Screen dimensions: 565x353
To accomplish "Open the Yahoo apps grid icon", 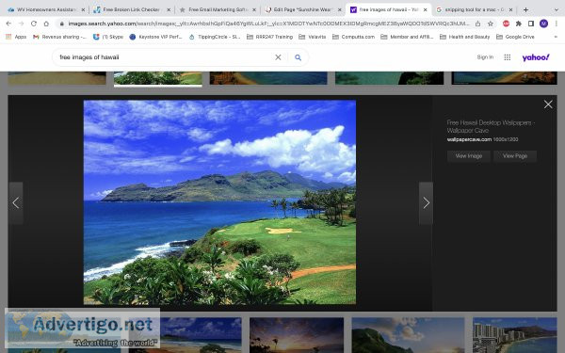I will (507, 57).
